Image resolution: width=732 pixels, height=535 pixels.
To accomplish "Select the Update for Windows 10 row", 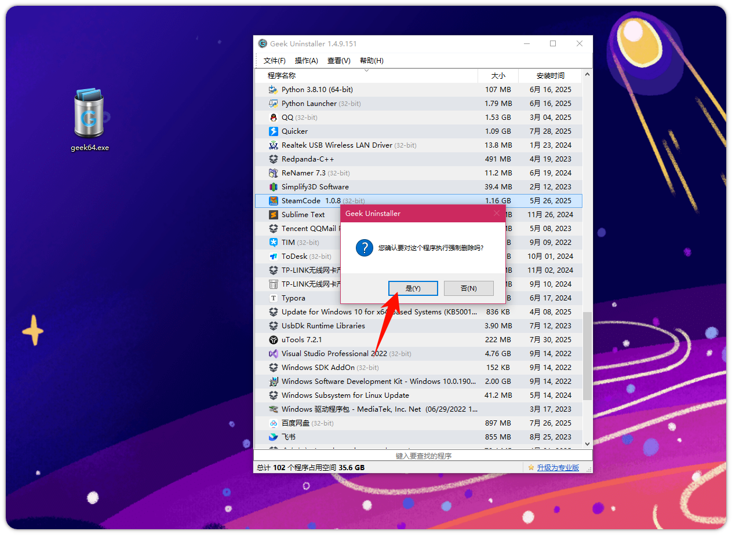I will click(x=418, y=312).
